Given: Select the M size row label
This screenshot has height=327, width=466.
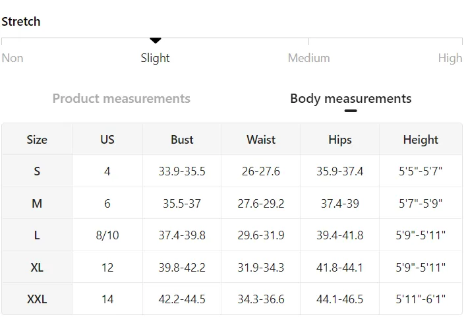Looking at the screenshot, I should (x=37, y=204).
